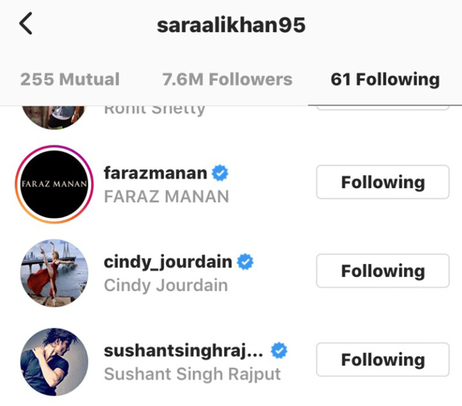
Task: Select the 61 Following tab
Action: click(385, 79)
